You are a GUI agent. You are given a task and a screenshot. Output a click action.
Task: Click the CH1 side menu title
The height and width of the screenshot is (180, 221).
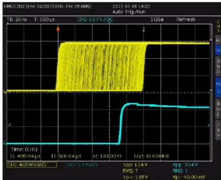click(219, 26)
